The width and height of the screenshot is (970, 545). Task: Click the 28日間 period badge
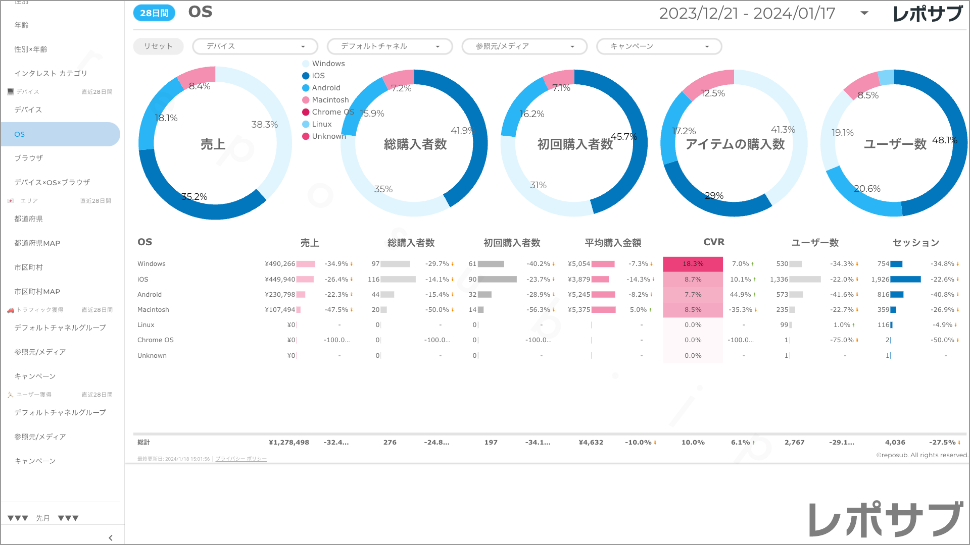pos(154,13)
